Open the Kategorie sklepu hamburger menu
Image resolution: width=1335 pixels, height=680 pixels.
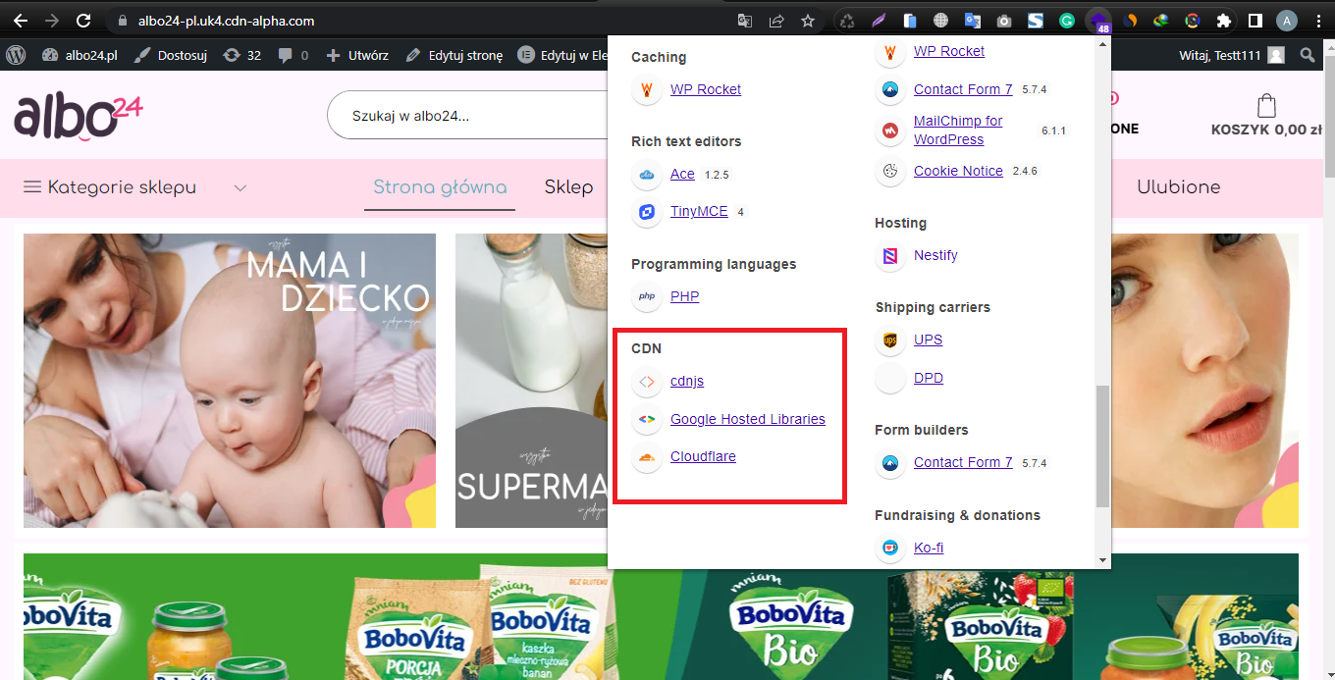[32, 186]
